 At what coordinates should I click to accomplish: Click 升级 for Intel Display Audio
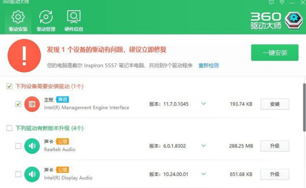[275, 174]
